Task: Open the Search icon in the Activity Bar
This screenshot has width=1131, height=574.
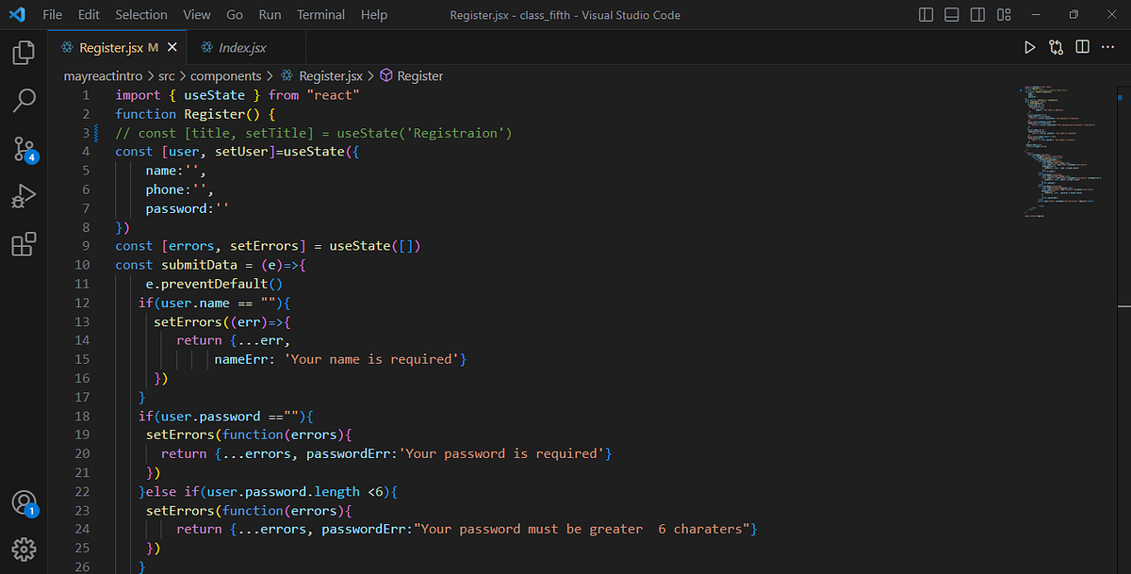Action: tap(23, 98)
